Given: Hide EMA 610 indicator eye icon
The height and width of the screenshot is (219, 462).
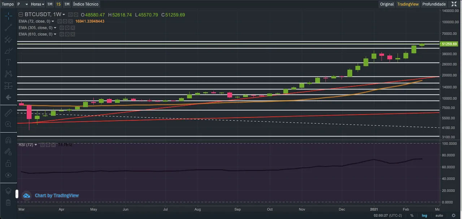Looking at the screenshot, I should [62, 34].
